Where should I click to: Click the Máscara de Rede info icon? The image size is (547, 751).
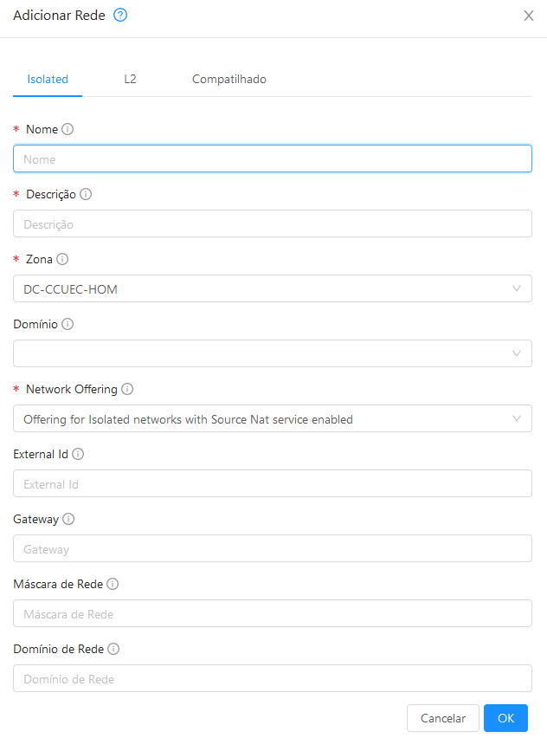pos(113,584)
